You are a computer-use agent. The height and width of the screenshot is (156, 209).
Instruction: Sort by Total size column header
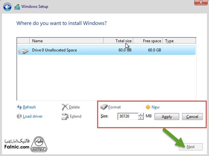[x=118, y=41]
